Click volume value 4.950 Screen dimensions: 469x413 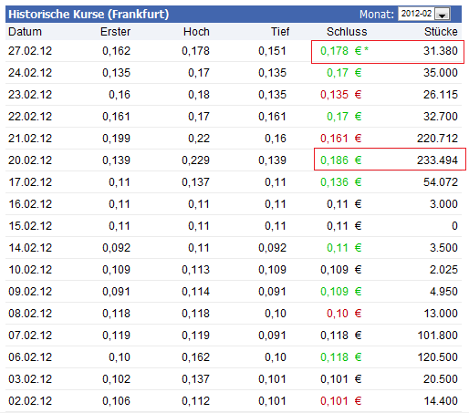click(x=443, y=292)
